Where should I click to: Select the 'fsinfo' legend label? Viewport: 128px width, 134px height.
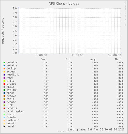11,117
